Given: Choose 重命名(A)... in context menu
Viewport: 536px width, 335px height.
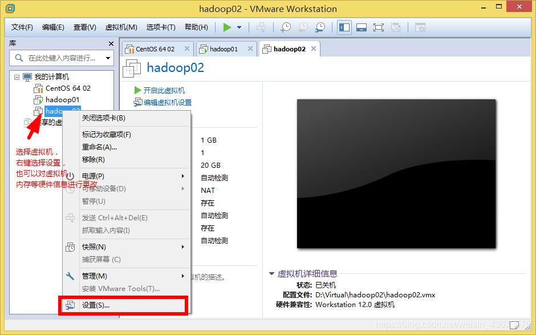Looking at the screenshot, I should click(127, 147).
